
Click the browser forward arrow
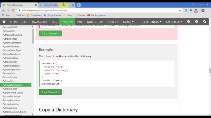pyautogui.click(x=8, y=10)
